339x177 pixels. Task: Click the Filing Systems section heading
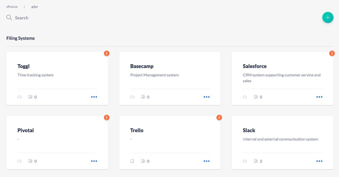pos(21,38)
